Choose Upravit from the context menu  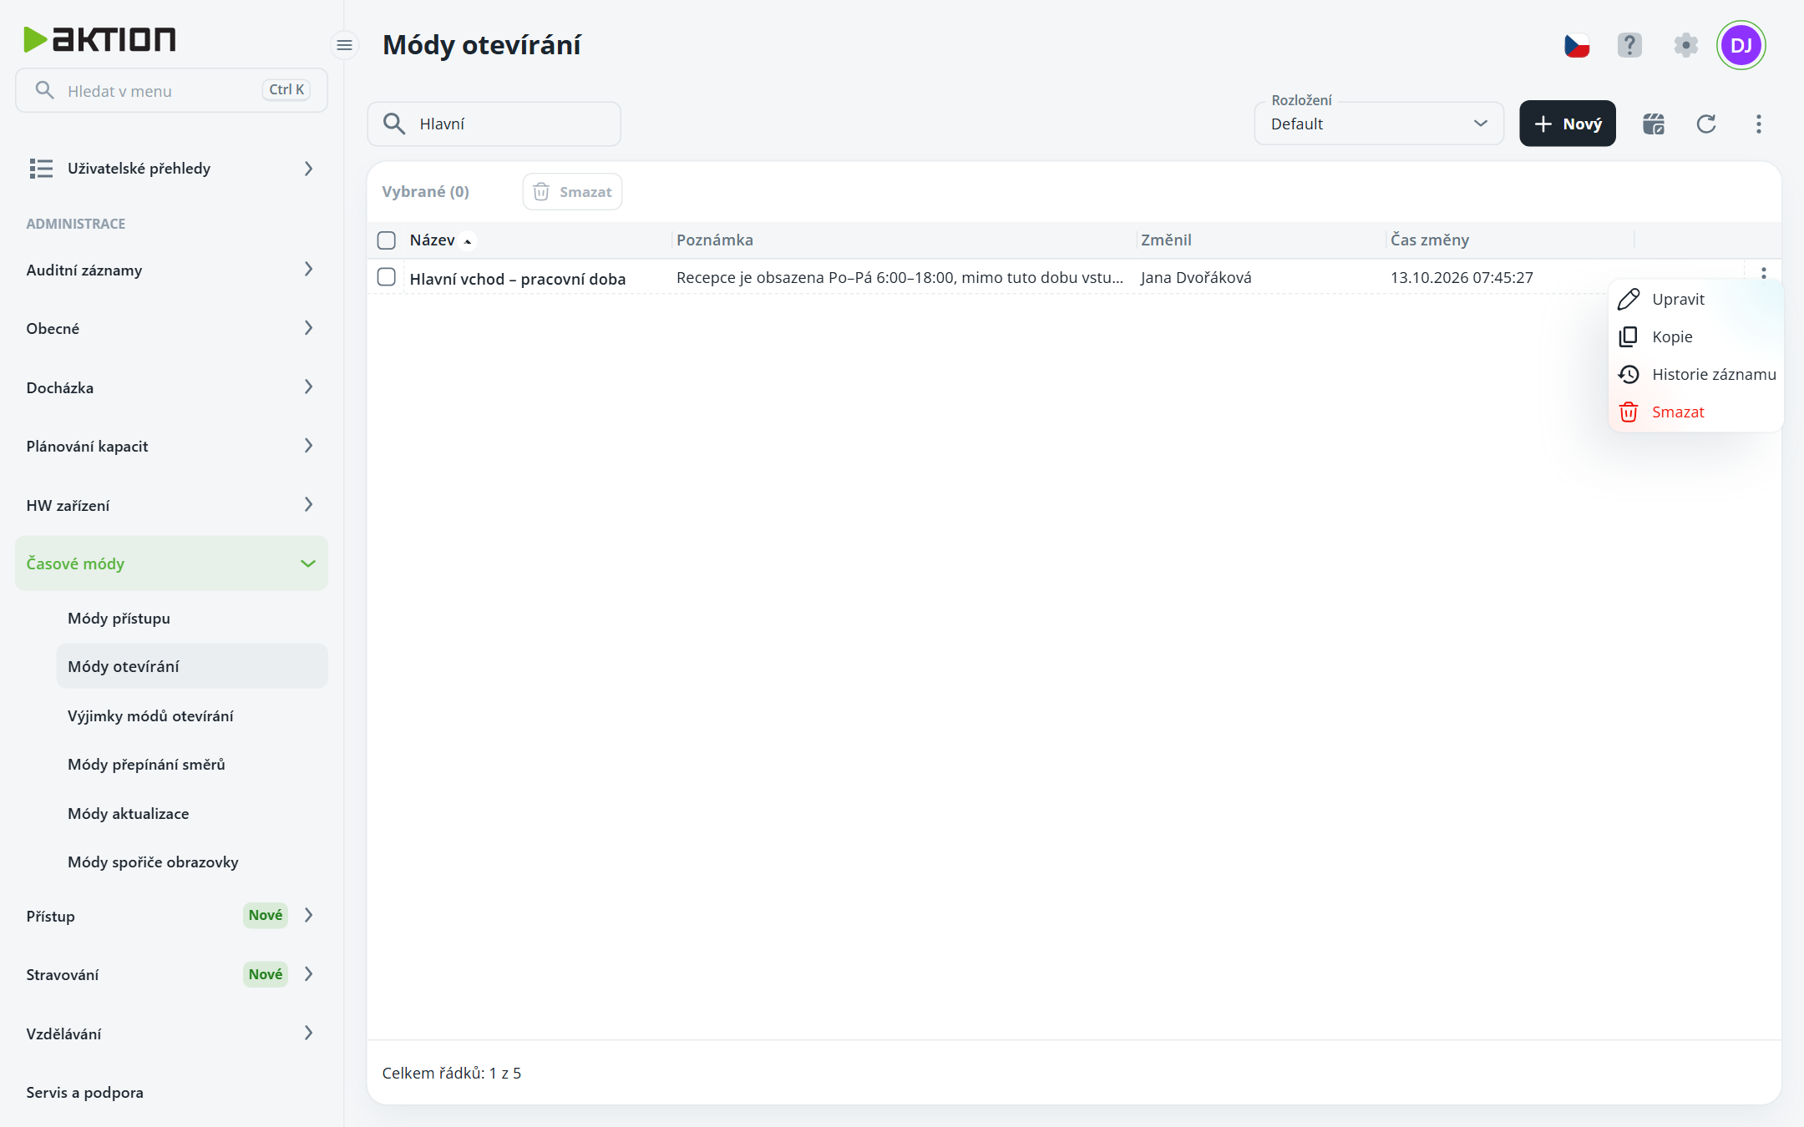pos(1695,299)
